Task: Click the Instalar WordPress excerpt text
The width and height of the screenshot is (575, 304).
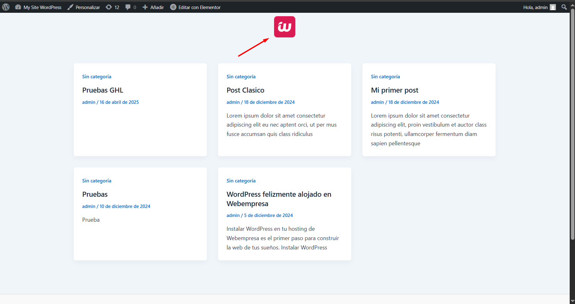Action: click(283, 238)
